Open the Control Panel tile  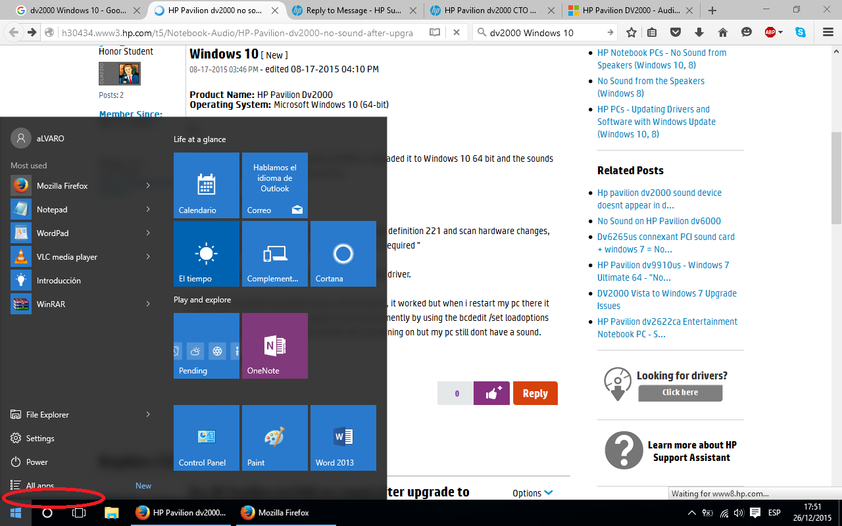[207, 438]
